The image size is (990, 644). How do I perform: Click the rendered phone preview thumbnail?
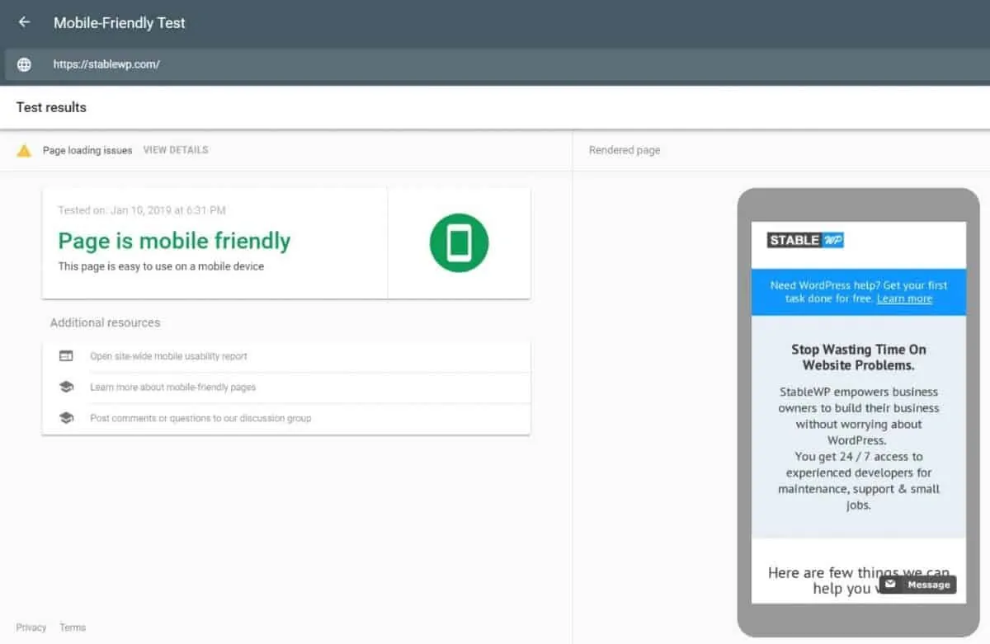pyautogui.click(x=859, y=412)
